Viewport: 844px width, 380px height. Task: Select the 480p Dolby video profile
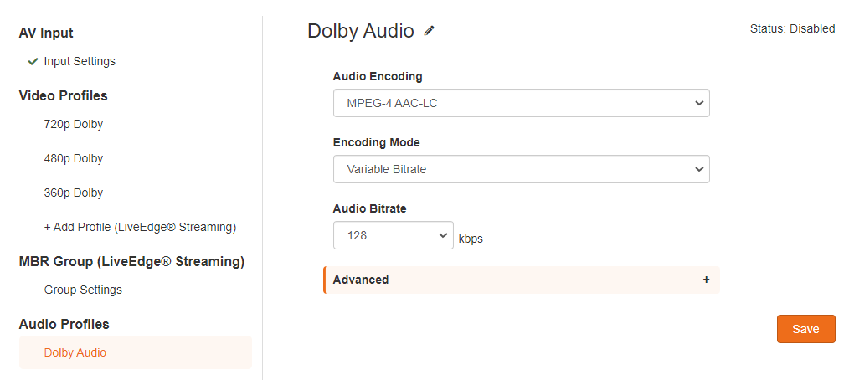(x=73, y=159)
